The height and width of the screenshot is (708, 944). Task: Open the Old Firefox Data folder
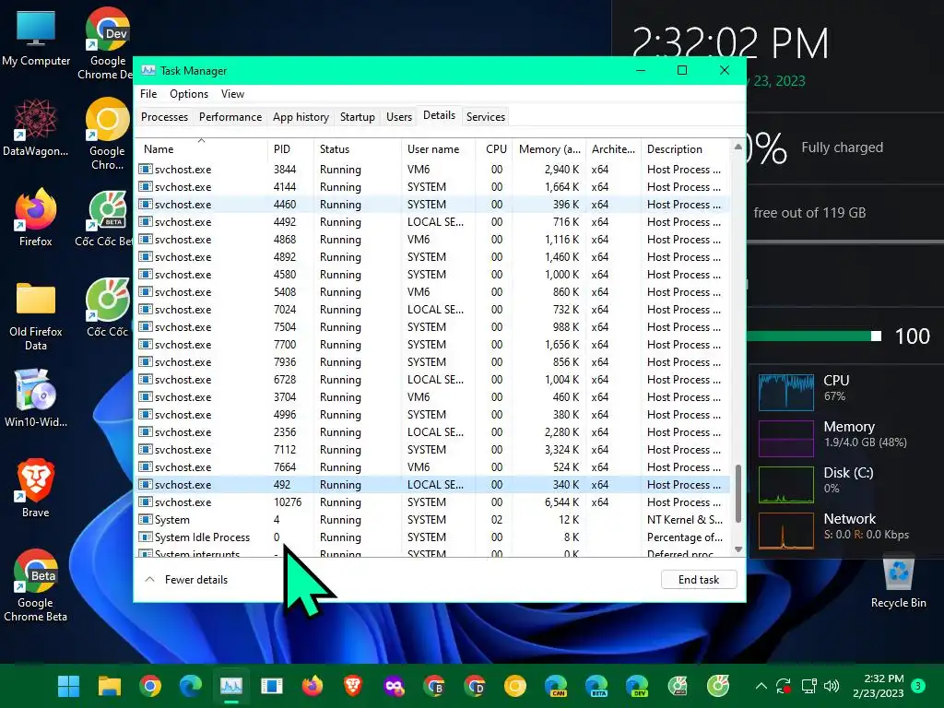[36, 315]
